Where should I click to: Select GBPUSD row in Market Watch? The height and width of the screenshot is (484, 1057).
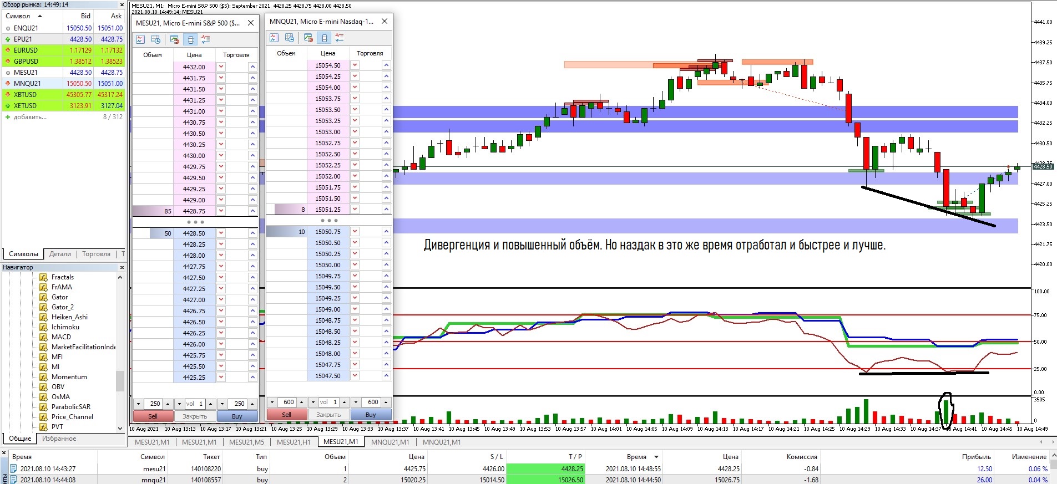point(64,62)
